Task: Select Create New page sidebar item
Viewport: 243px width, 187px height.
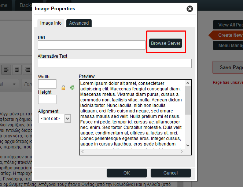Action: point(226,35)
